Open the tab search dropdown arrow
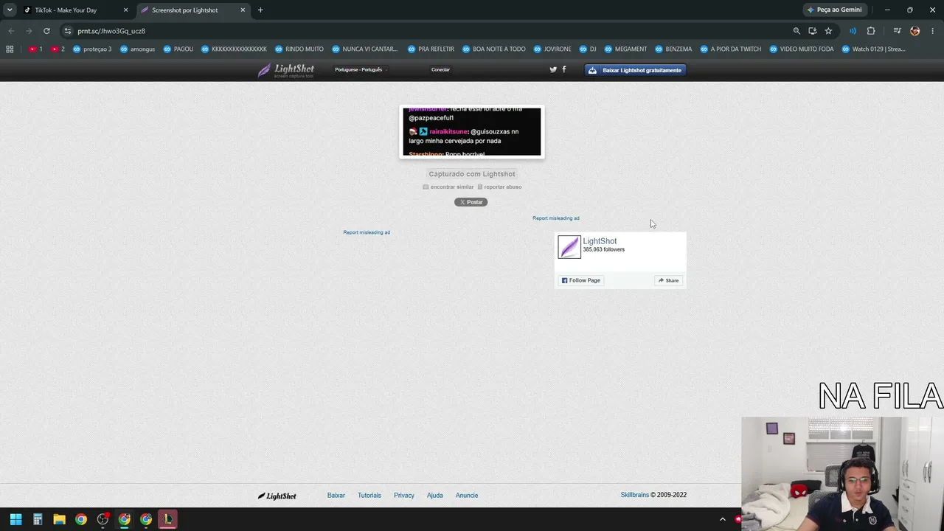 10,10
